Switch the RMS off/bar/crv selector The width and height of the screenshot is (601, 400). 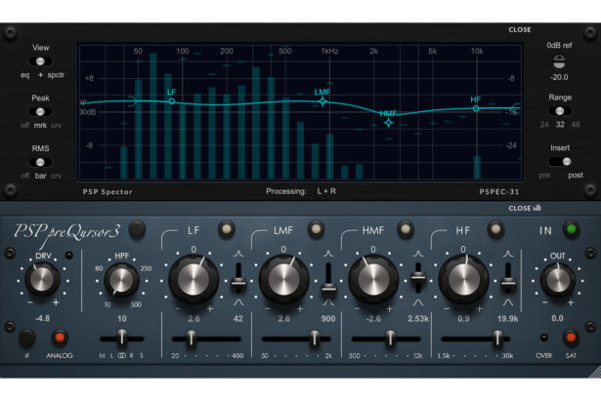(40, 162)
